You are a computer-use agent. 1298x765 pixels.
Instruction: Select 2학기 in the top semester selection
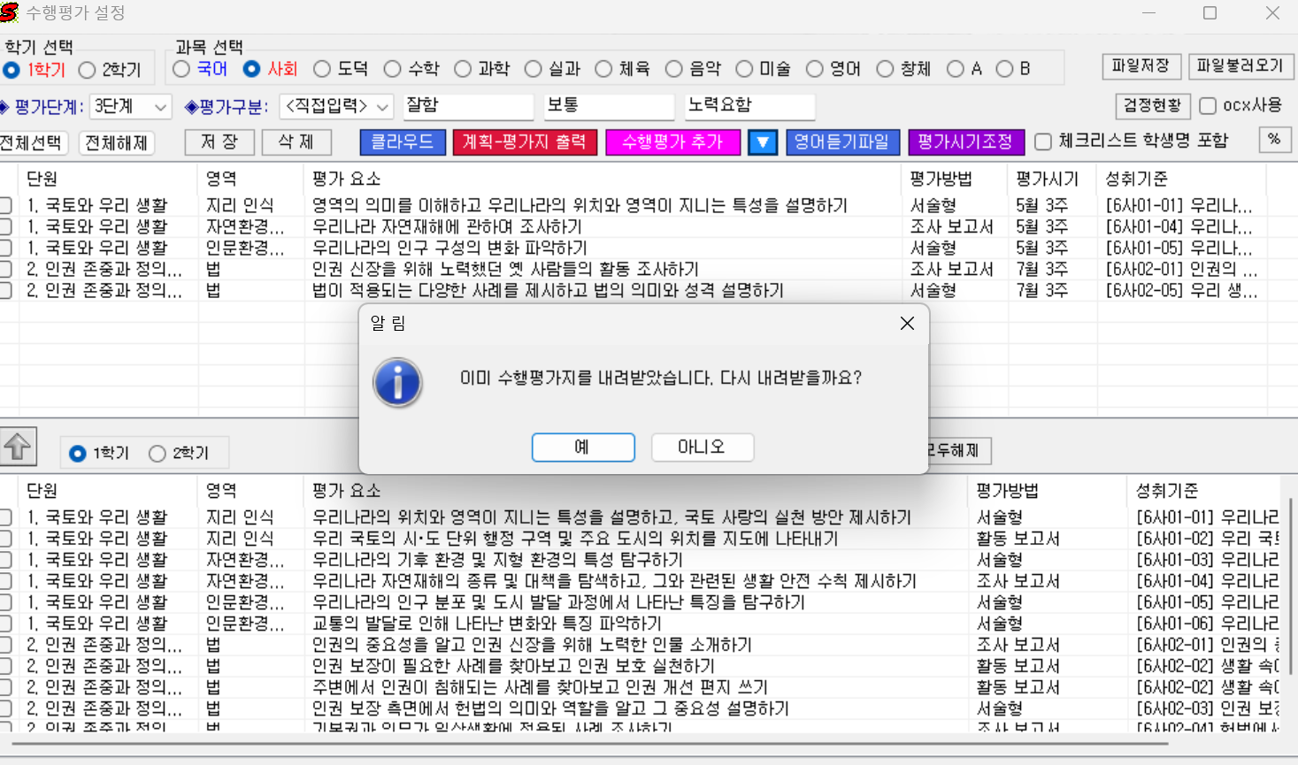(x=88, y=70)
